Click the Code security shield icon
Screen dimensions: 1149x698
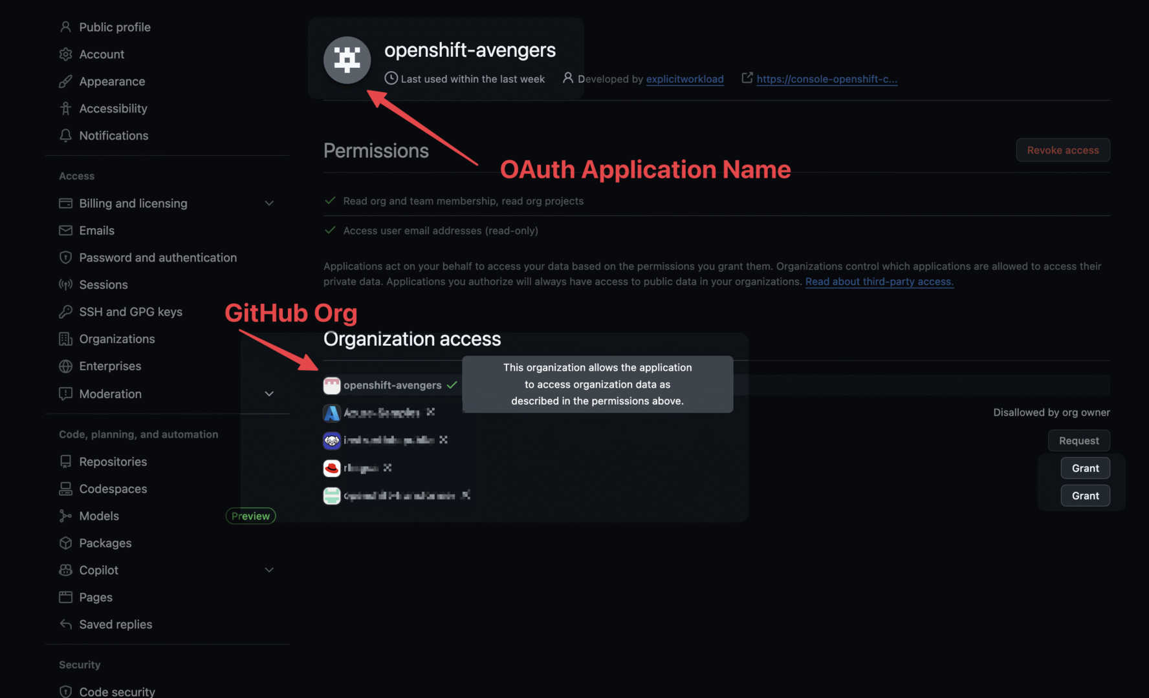(x=65, y=692)
